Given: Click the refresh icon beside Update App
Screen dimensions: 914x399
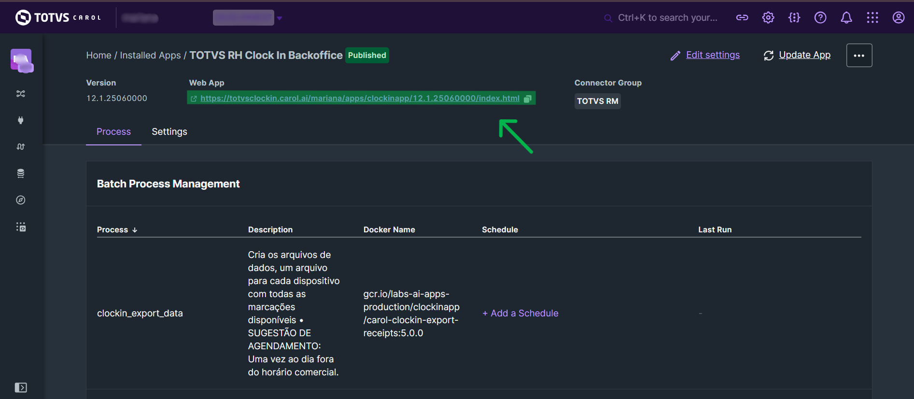Looking at the screenshot, I should click(x=769, y=56).
